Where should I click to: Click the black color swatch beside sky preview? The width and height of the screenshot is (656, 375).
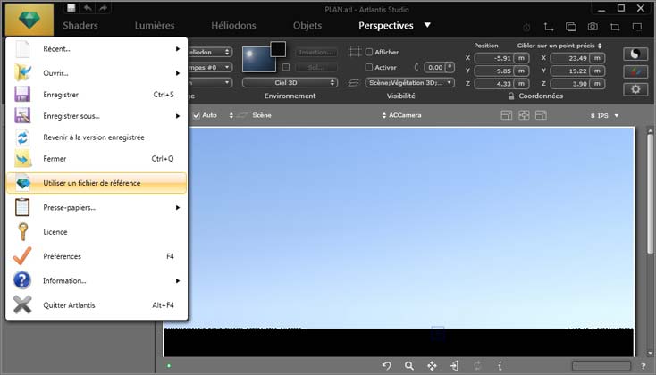pyautogui.click(x=278, y=49)
